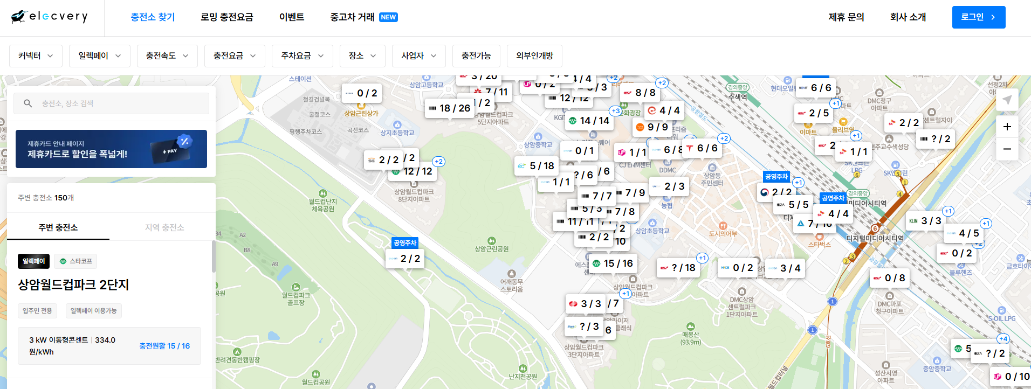Screen dimensions: 1031x389
Task: Toggle the 외부인개방 filter
Action: click(534, 56)
